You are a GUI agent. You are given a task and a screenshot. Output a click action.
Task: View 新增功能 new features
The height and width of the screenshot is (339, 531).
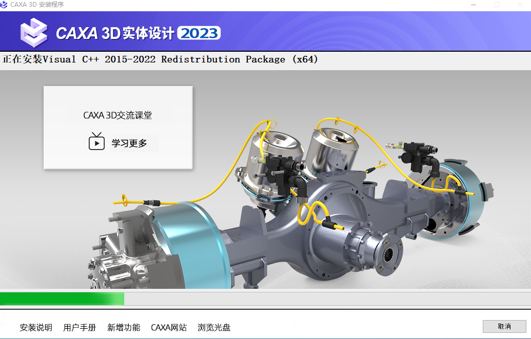tap(123, 327)
